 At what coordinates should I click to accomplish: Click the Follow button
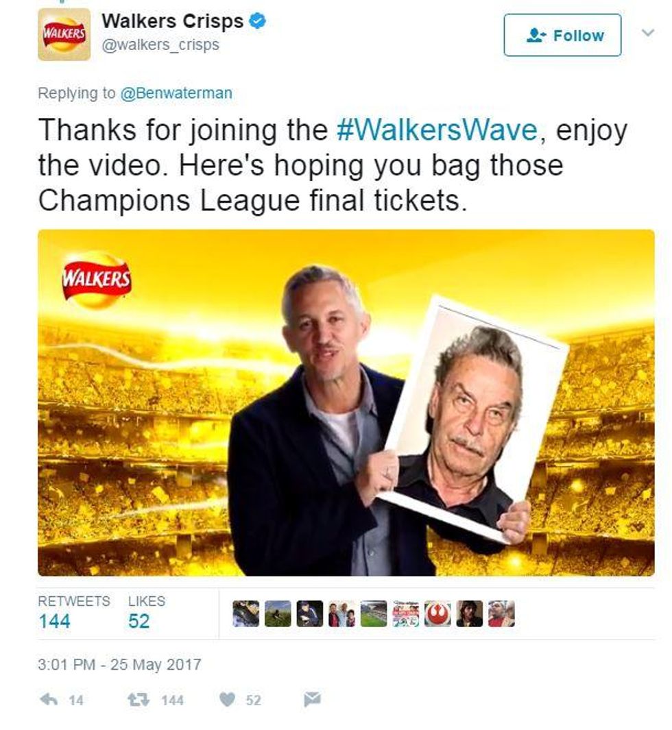562,35
